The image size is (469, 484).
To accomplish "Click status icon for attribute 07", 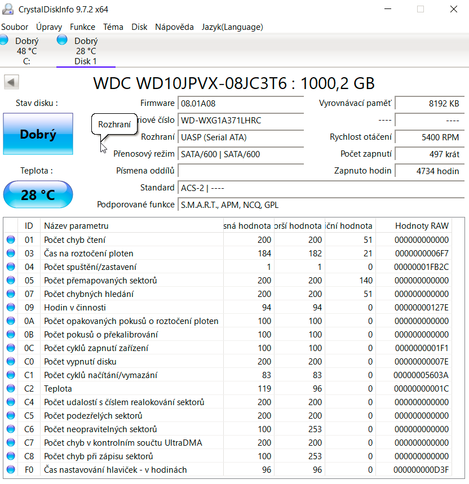I will coord(11,294).
